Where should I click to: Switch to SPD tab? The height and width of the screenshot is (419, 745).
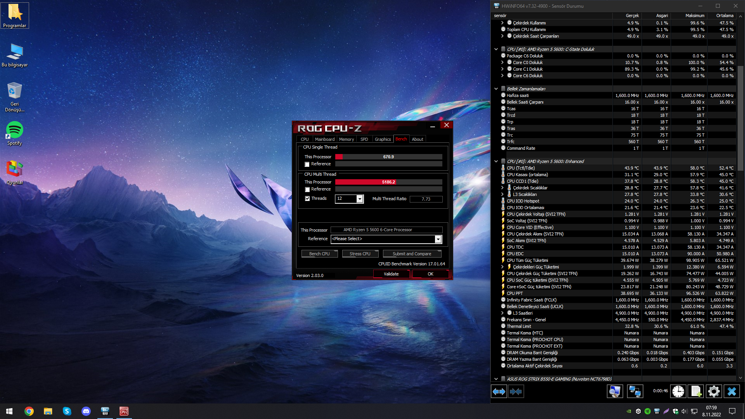point(364,139)
